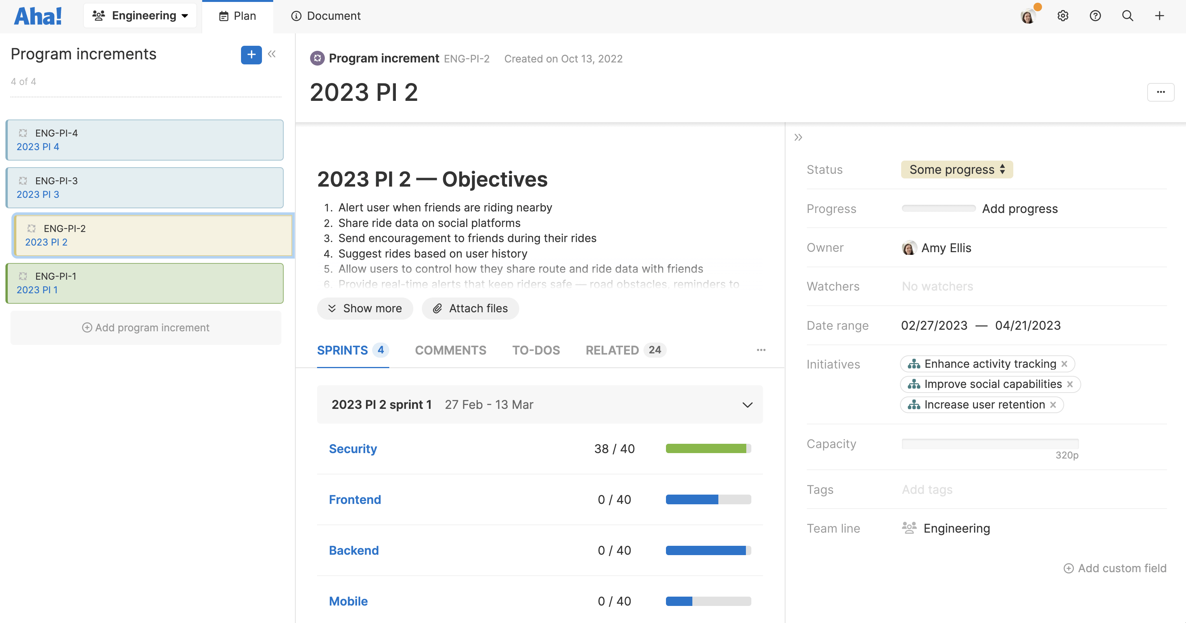Open the Security team link
This screenshot has width=1186, height=623.
(x=353, y=448)
